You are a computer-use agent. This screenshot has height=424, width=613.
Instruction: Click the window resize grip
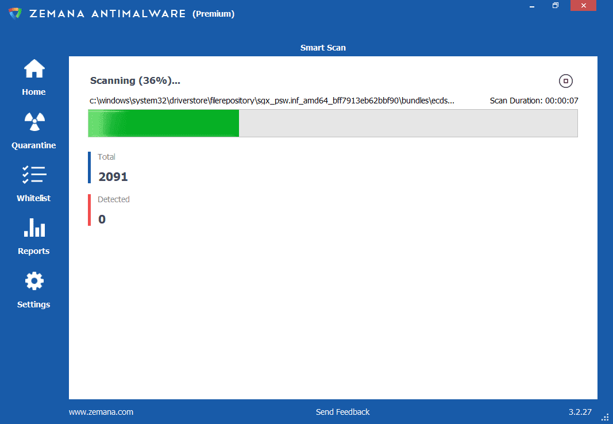(x=605, y=417)
